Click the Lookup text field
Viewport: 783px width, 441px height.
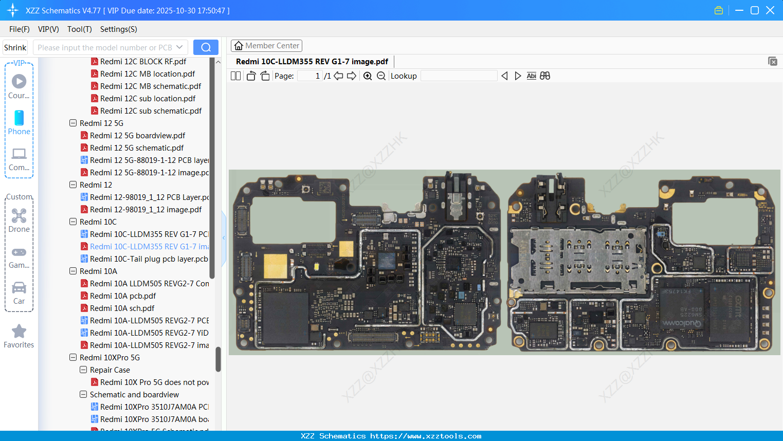point(459,76)
